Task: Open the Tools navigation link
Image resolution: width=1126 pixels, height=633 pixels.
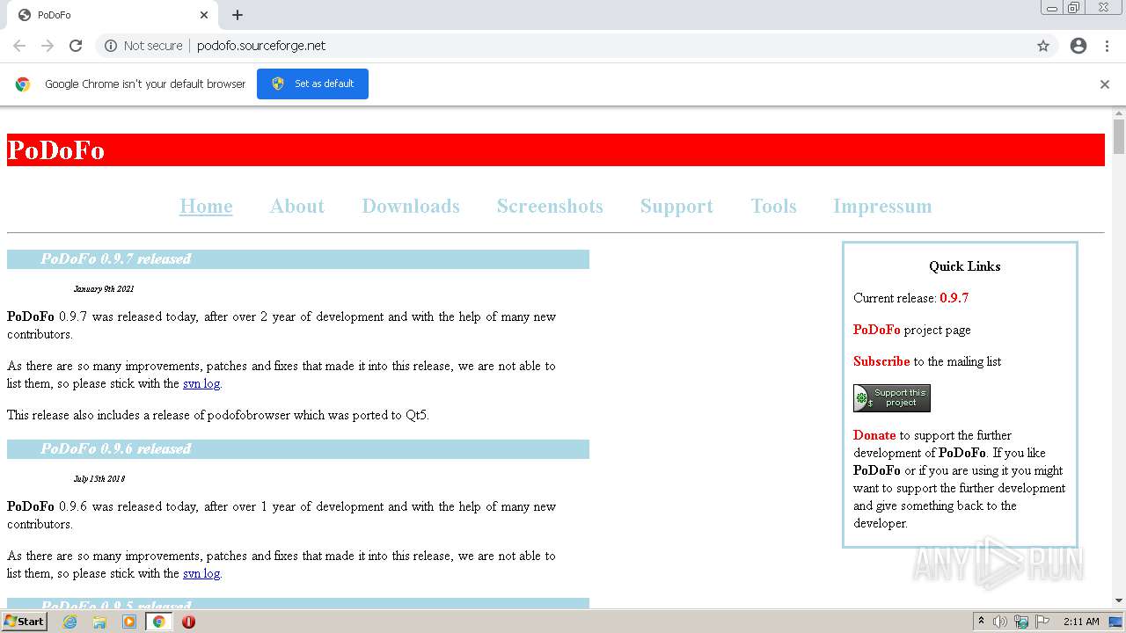Action: 773,206
